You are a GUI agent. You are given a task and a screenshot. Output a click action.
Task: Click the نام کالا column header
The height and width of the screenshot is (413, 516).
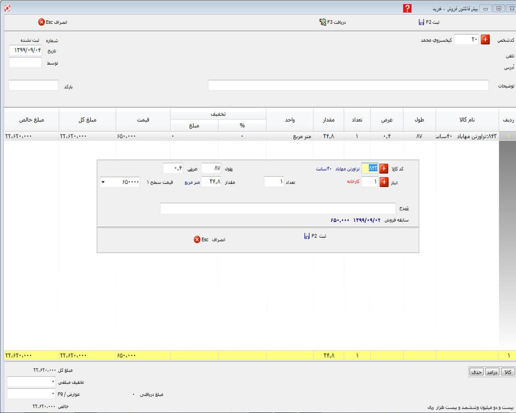tap(467, 120)
